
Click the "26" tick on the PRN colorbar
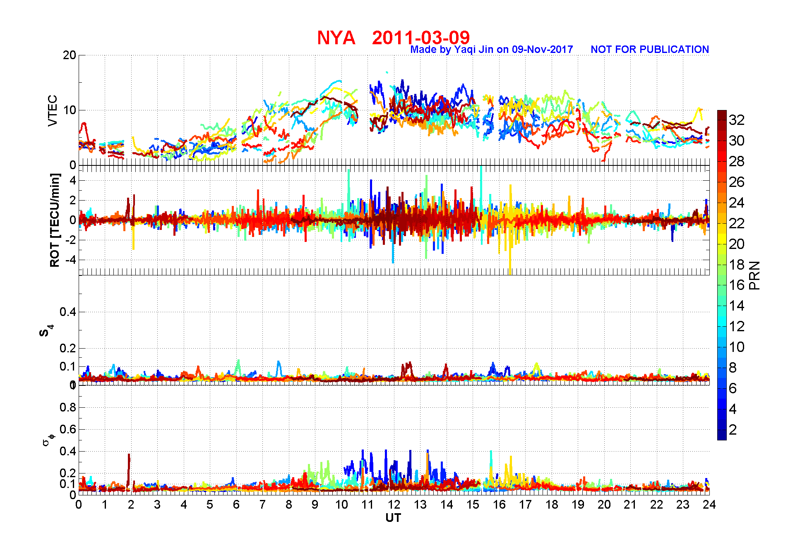(736, 182)
